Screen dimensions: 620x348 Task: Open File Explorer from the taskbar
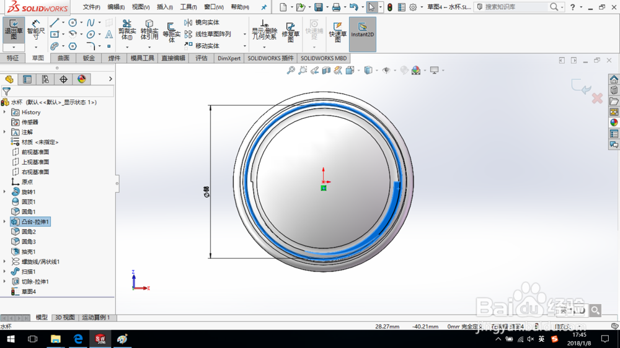[x=55, y=339]
